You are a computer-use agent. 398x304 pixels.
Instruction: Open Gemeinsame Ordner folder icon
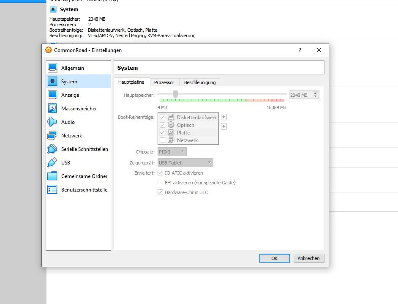click(52, 176)
